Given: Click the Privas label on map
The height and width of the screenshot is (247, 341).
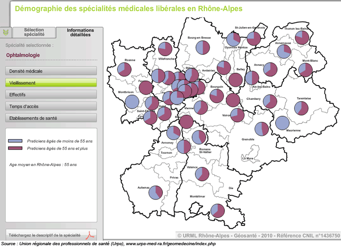Looking at the screenshot, I should pos(174,177).
